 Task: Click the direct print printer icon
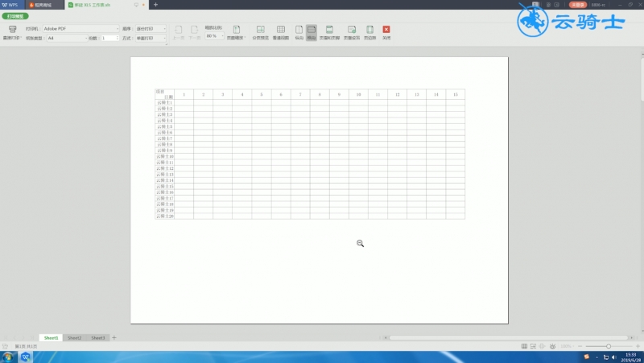pos(12,29)
